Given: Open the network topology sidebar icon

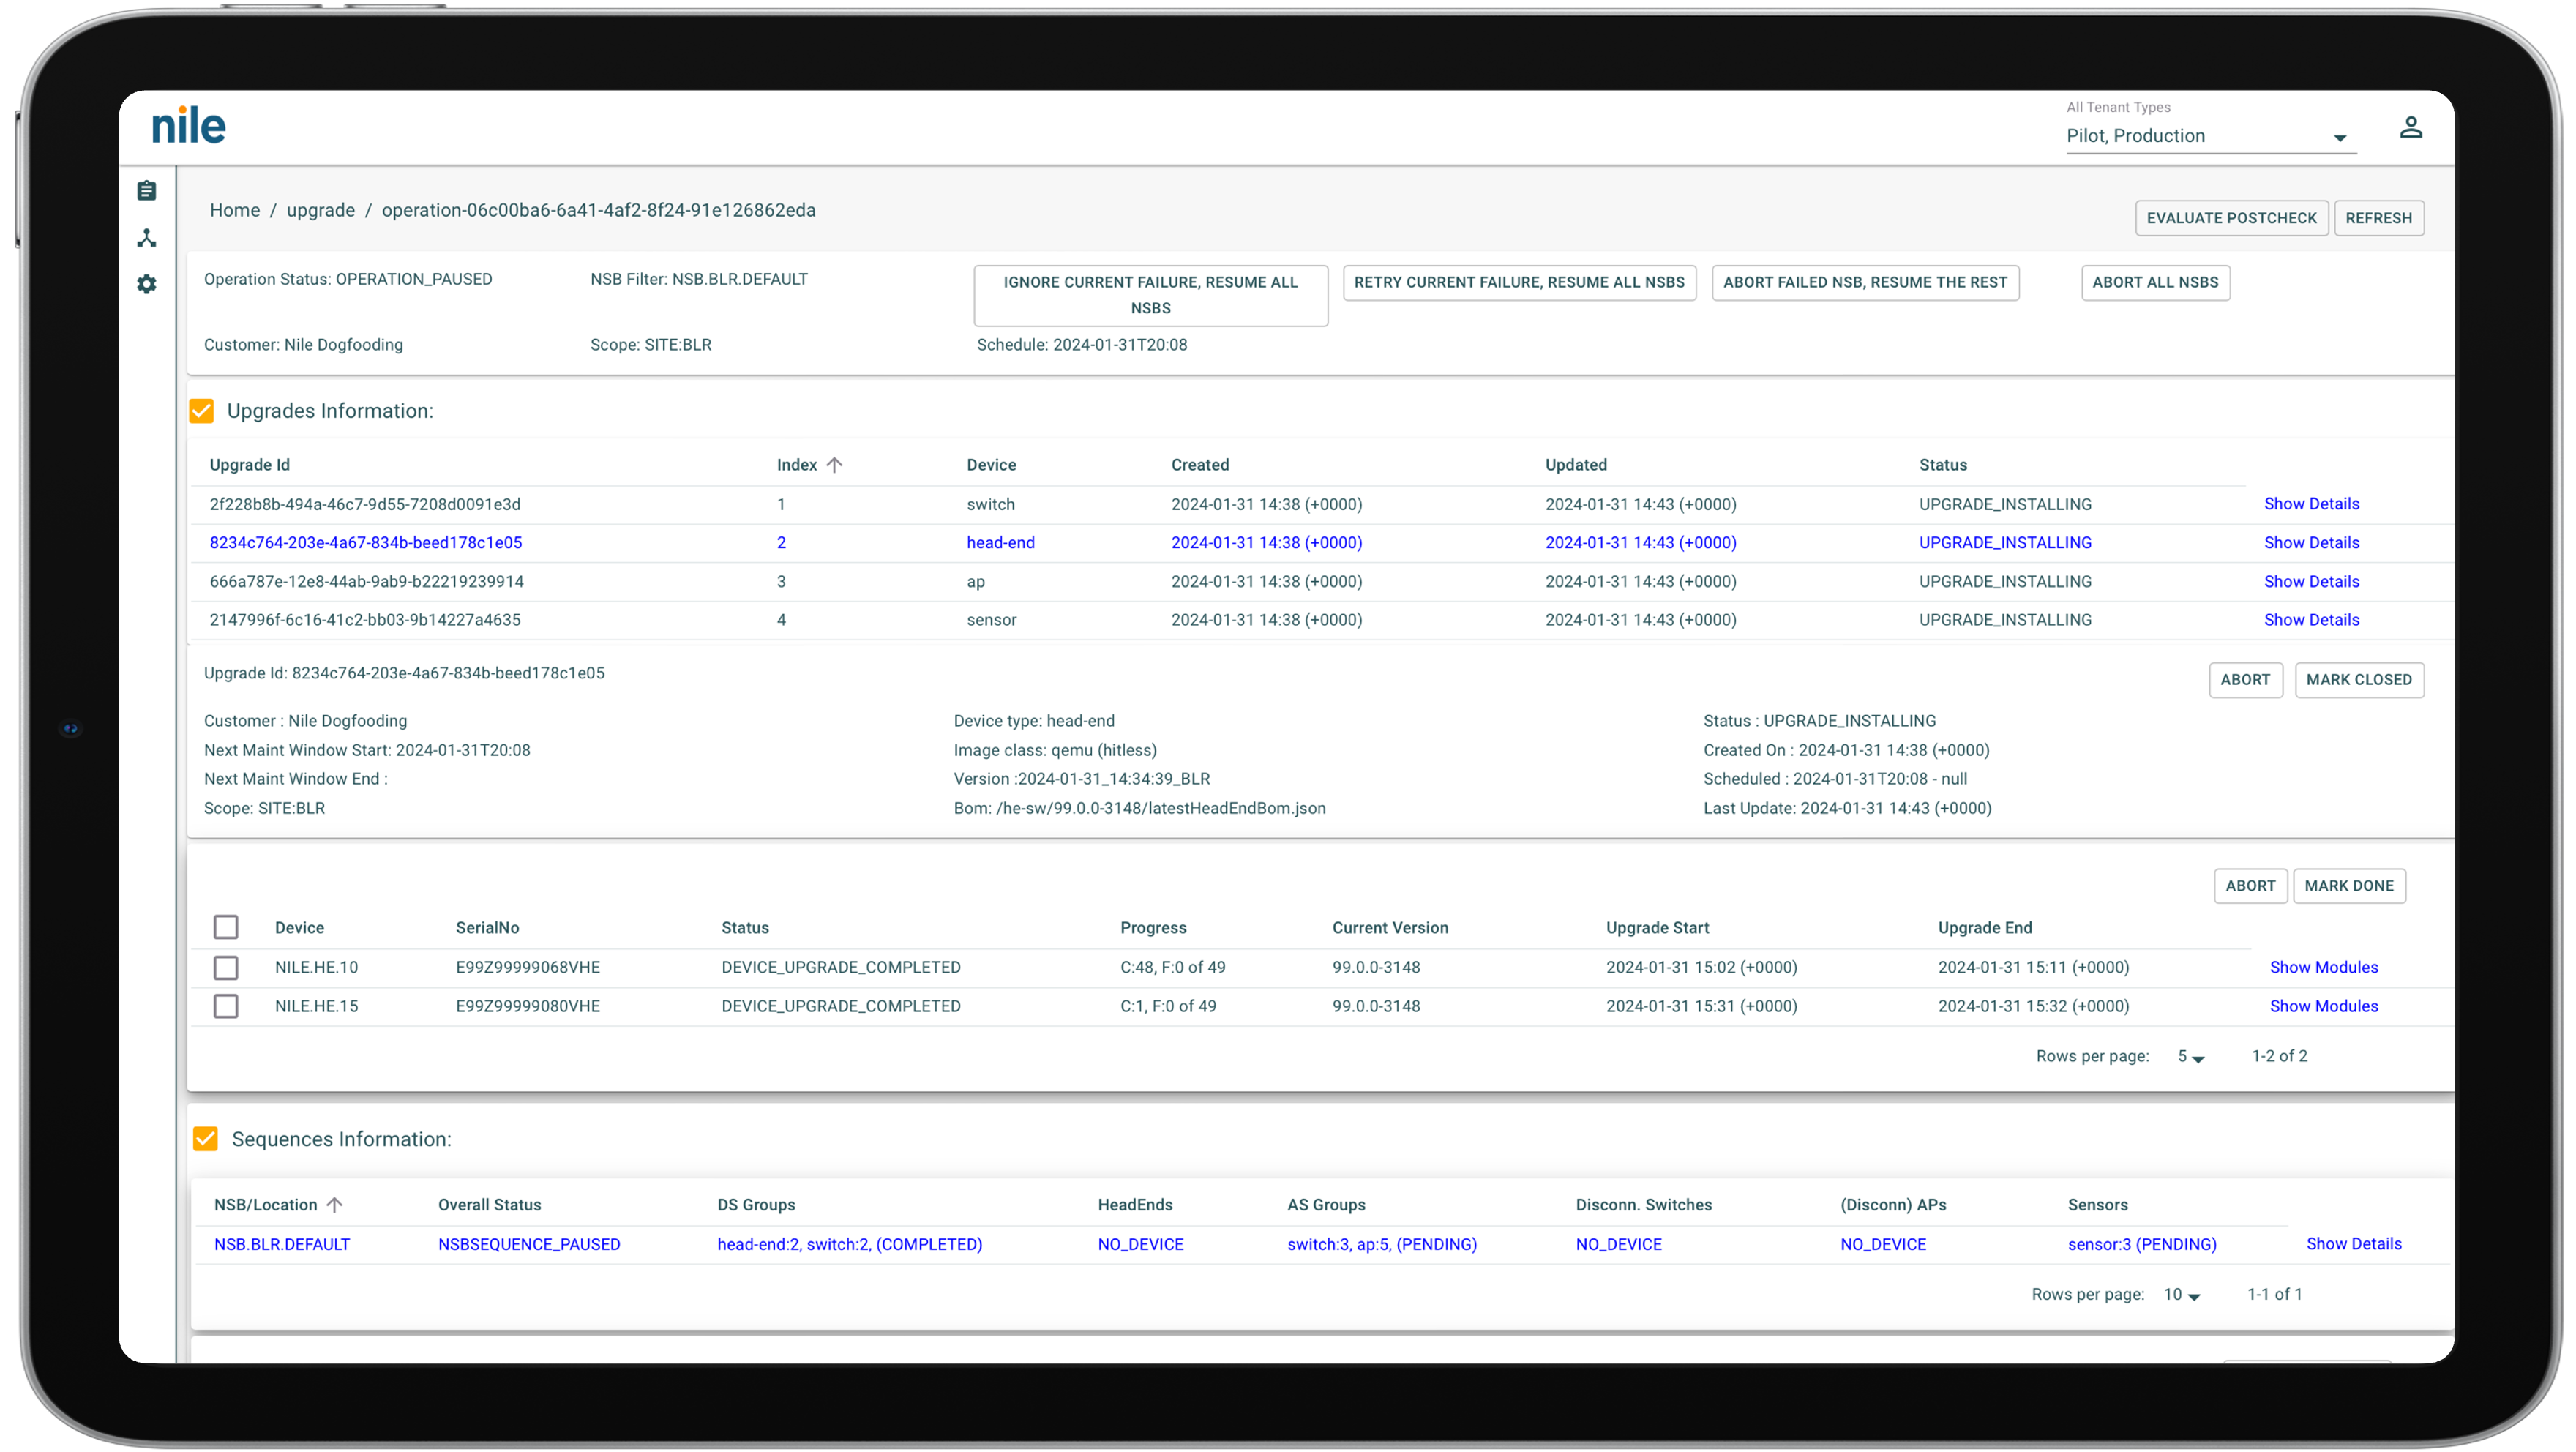Looking at the screenshot, I should point(147,238).
